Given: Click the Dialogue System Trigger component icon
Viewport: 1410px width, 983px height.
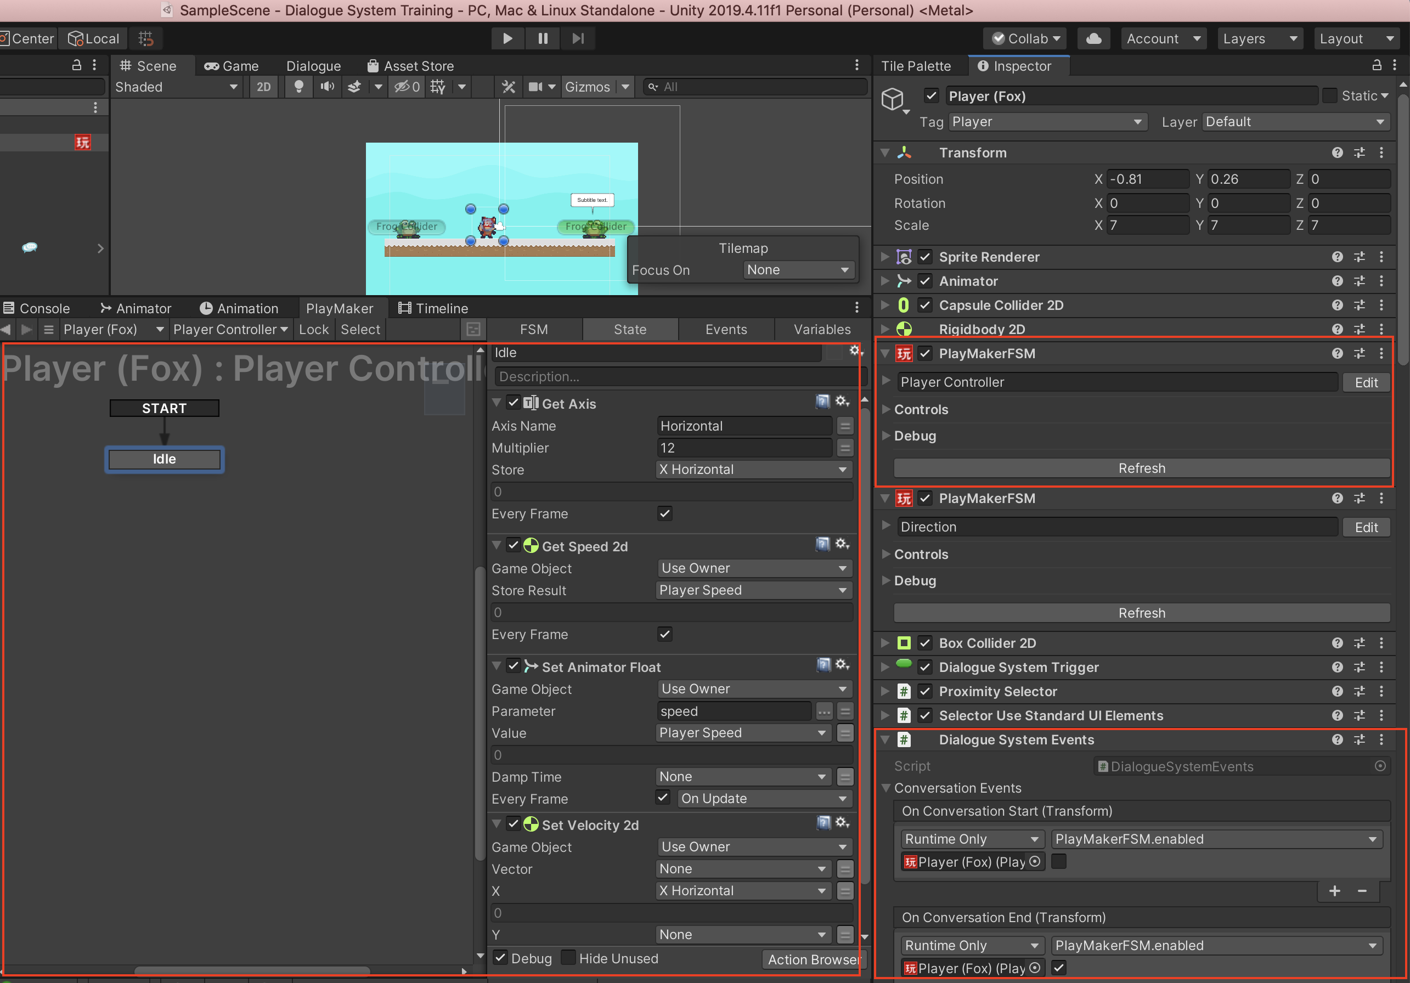Looking at the screenshot, I should tap(906, 666).
